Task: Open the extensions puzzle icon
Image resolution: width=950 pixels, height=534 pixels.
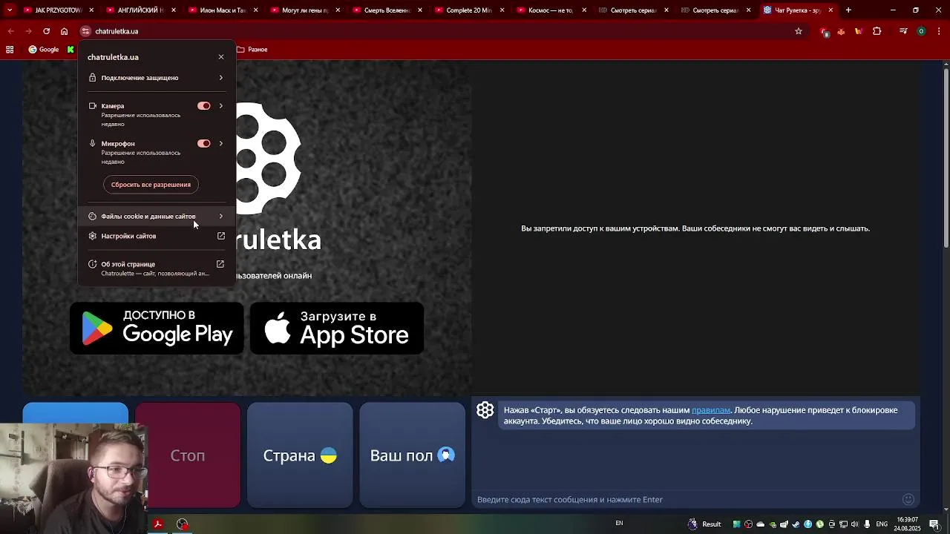Action: (877, 31)
